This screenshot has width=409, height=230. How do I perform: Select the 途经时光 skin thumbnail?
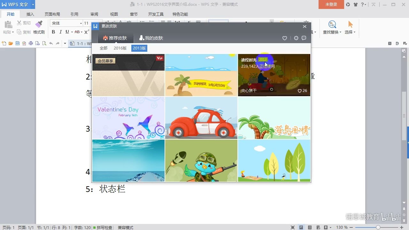tap(274, 75)
